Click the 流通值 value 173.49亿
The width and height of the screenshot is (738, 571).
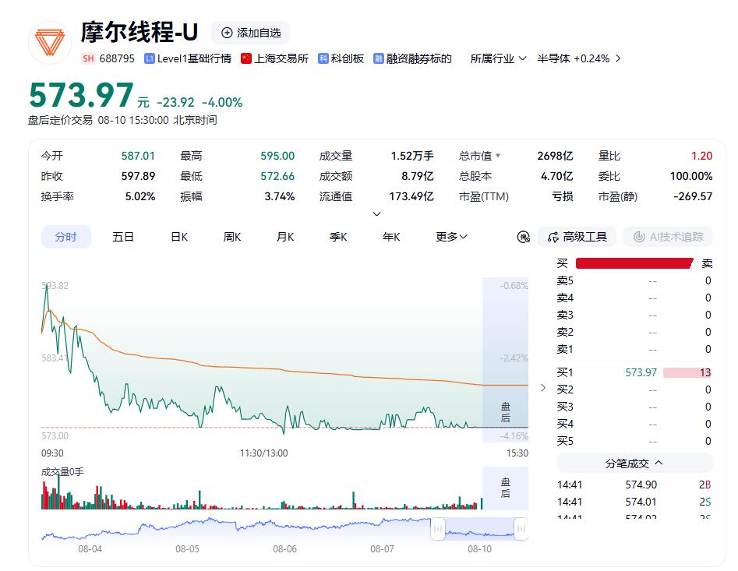pyautogui.click(x=411, y=196)
